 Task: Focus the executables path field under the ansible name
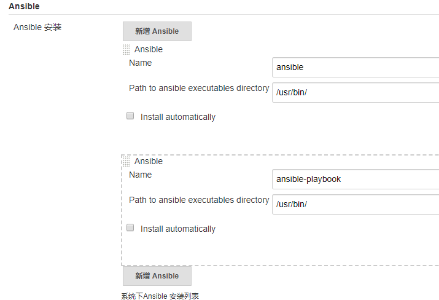coord(355,92)
